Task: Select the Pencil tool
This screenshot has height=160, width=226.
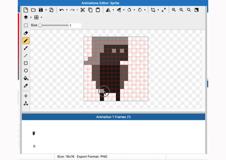Action: coord(26,41)
